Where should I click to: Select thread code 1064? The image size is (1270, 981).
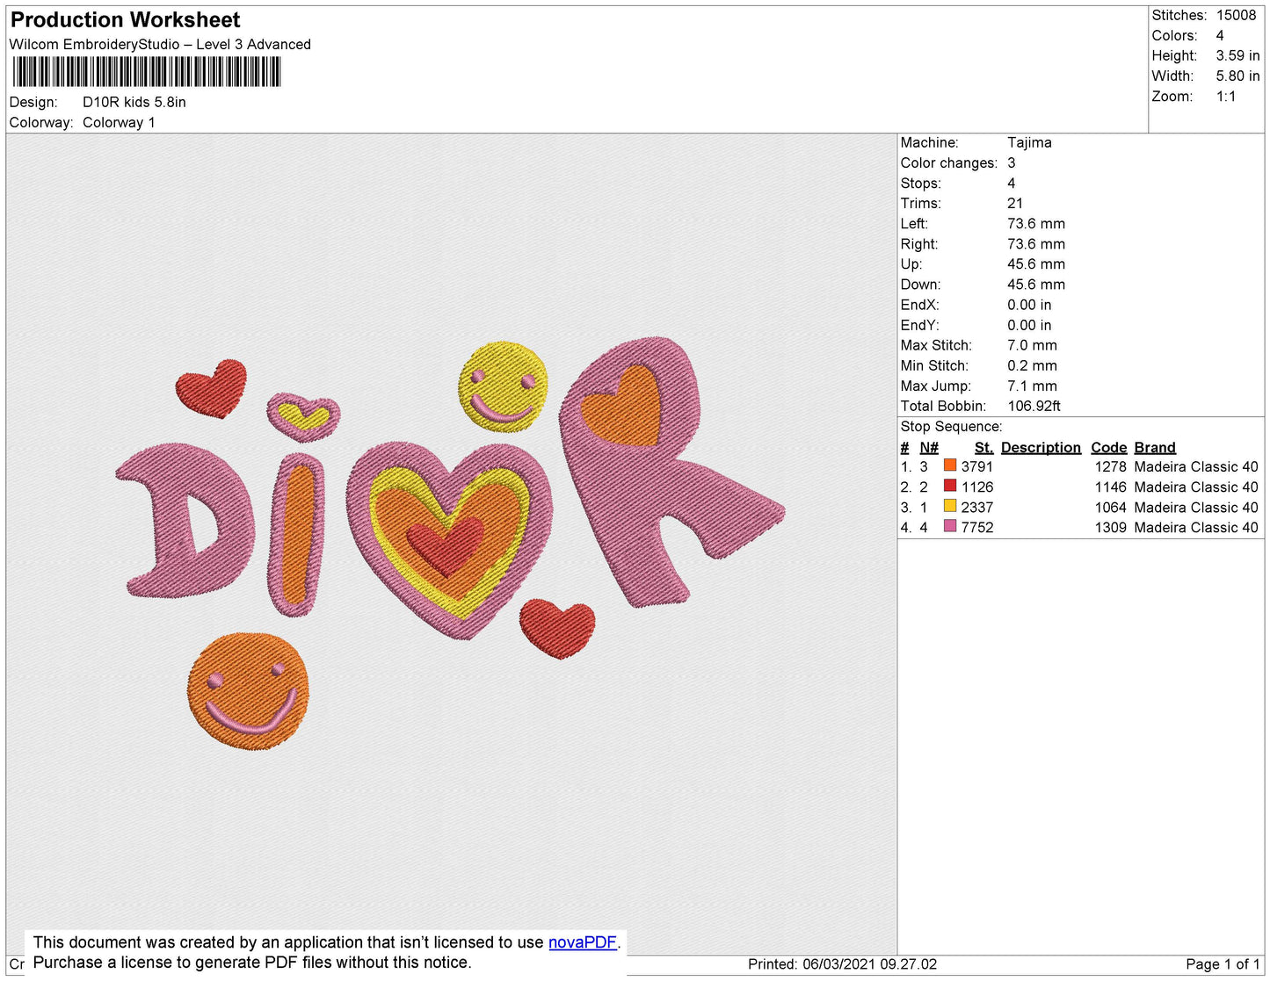pos(1110,508)
